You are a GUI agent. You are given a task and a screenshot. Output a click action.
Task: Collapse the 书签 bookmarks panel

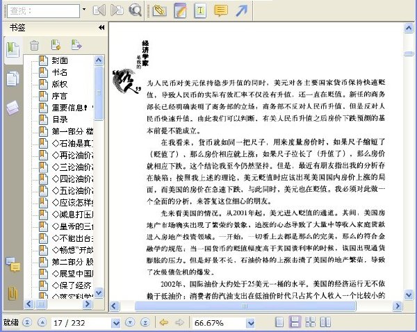tap(101, 27)
